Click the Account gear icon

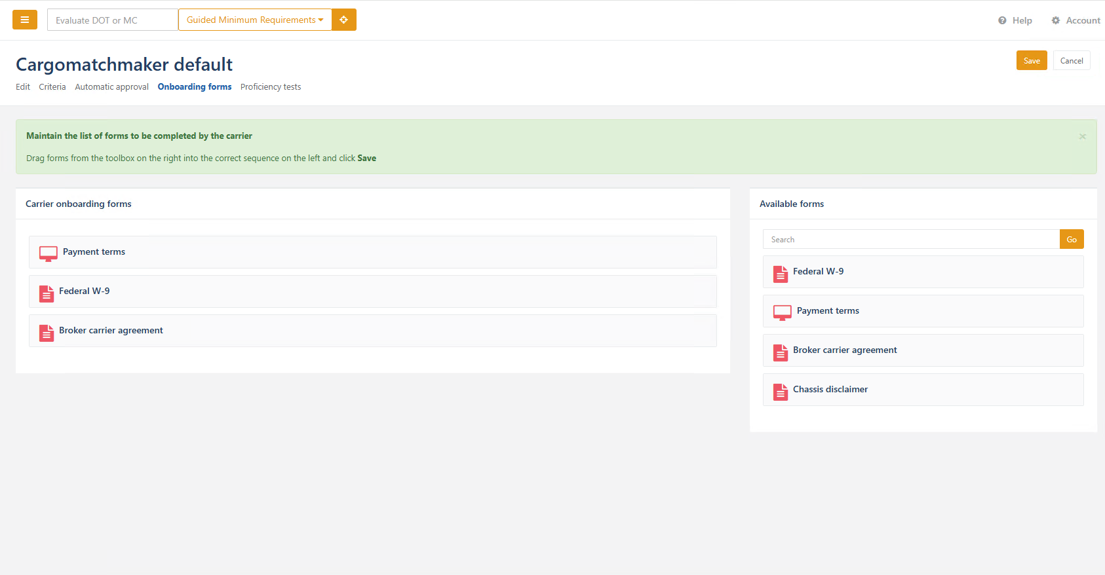[x=1056, y=20]
